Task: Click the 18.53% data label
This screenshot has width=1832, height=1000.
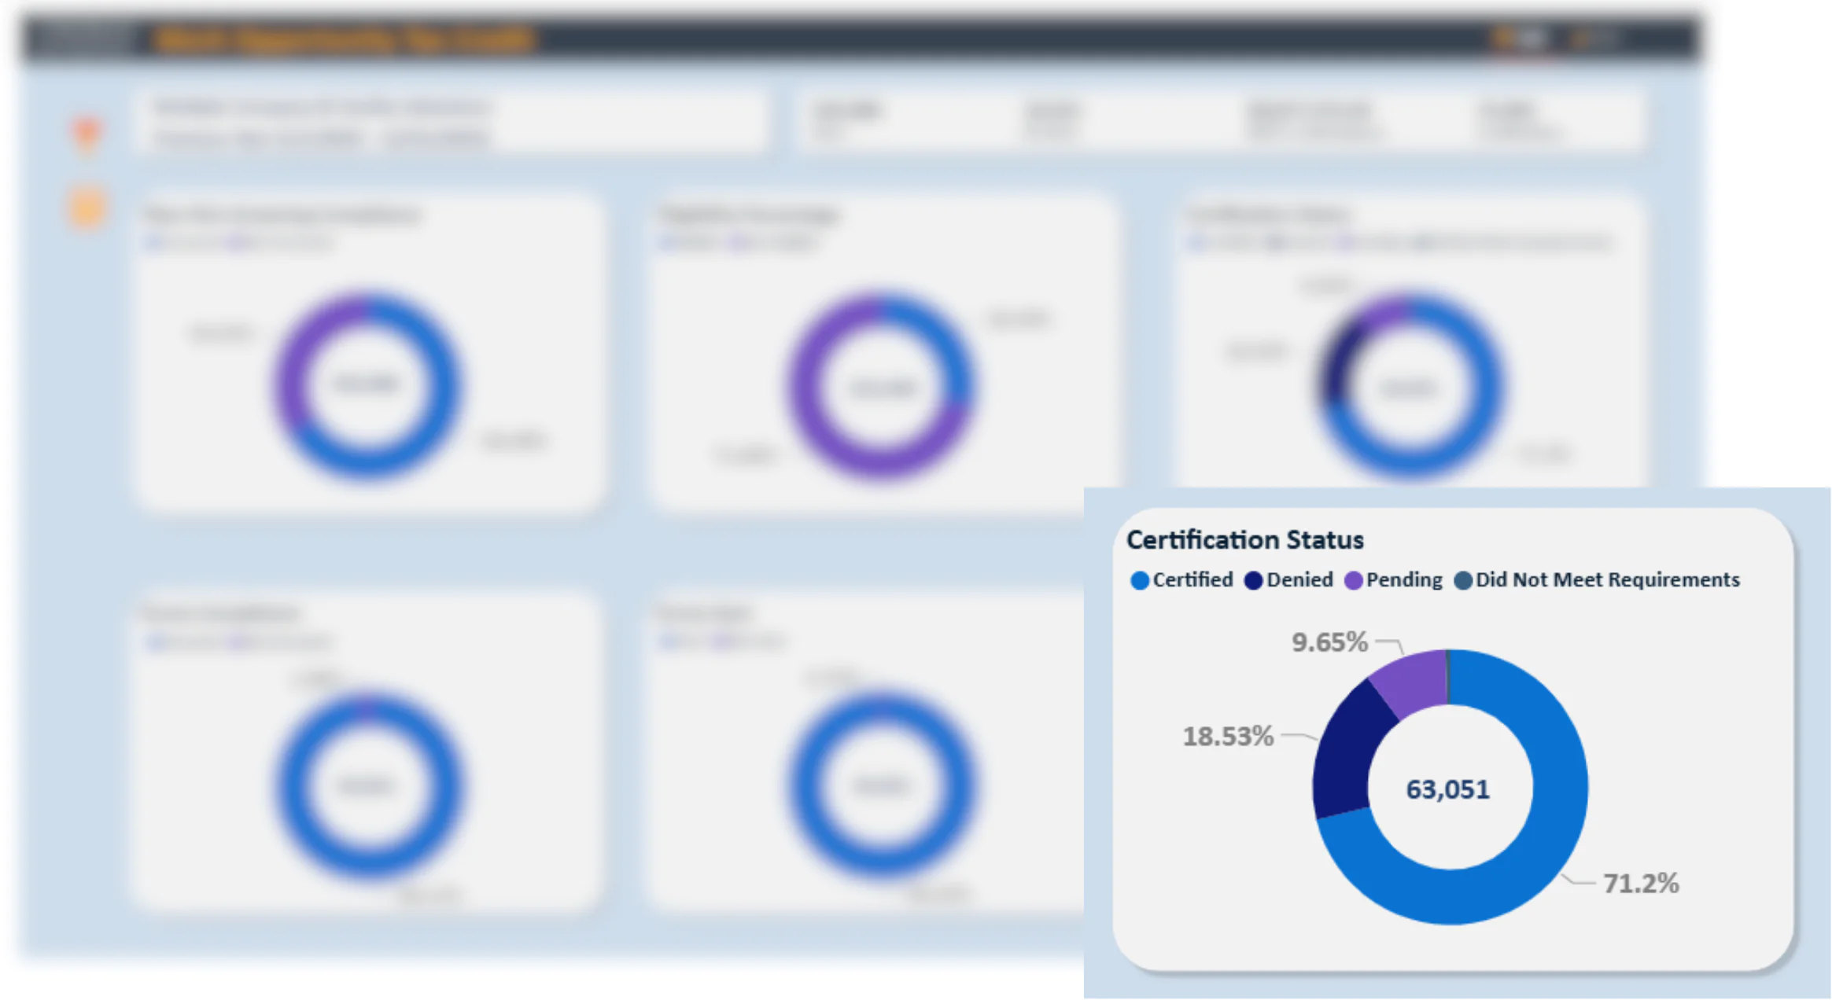Action: [x=1228, y=737]
